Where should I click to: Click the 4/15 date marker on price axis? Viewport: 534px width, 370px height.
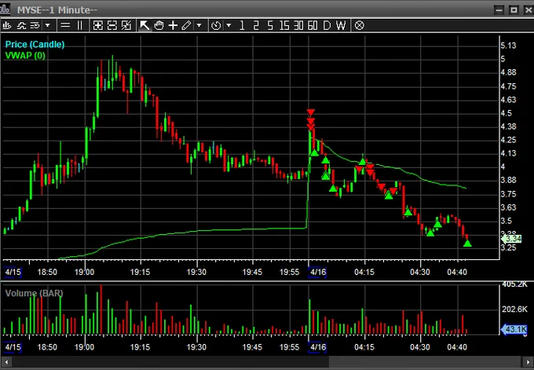[13, 272]
